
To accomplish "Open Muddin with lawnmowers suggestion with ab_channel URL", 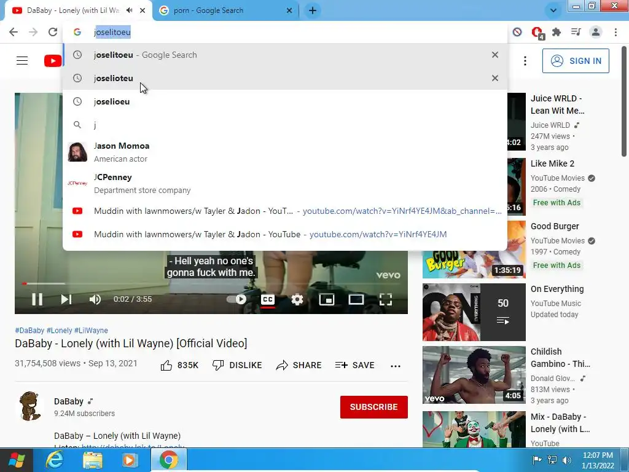I will tap(285, 211).
